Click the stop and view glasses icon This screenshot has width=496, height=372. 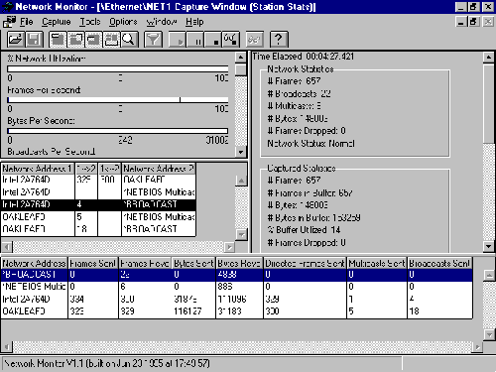tap(231, 40)
